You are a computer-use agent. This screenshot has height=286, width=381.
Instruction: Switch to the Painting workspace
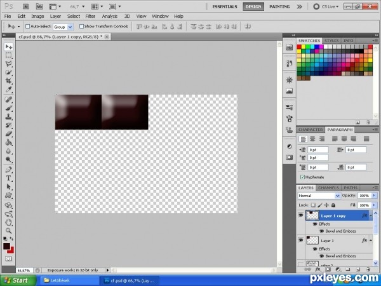tap(279, 6)
